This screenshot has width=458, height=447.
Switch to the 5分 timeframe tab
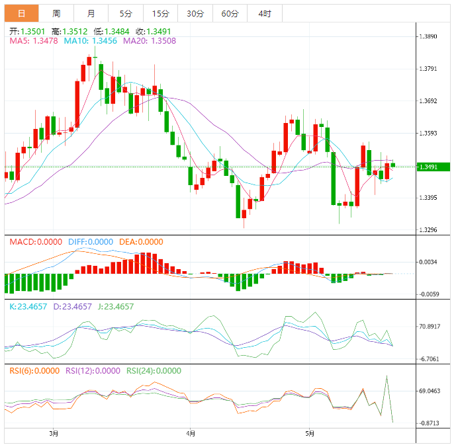pos(125,13)
